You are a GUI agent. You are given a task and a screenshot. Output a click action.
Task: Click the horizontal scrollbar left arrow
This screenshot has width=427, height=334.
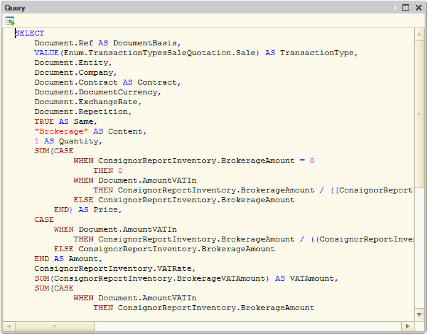coord(9,326)
